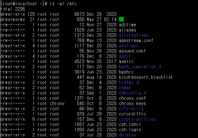Select the 'appstream.conf' file name

136,40
